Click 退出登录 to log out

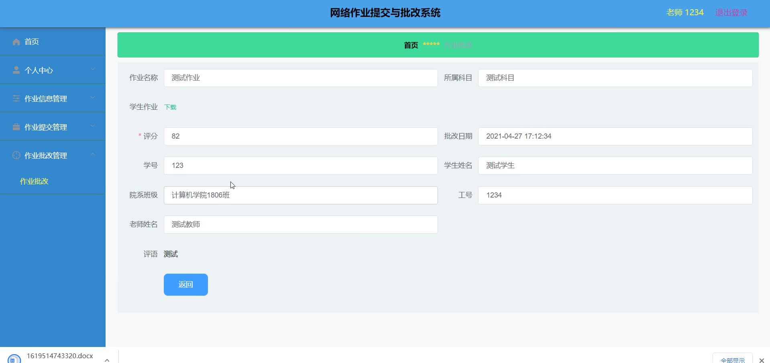[x=731, y=12]
